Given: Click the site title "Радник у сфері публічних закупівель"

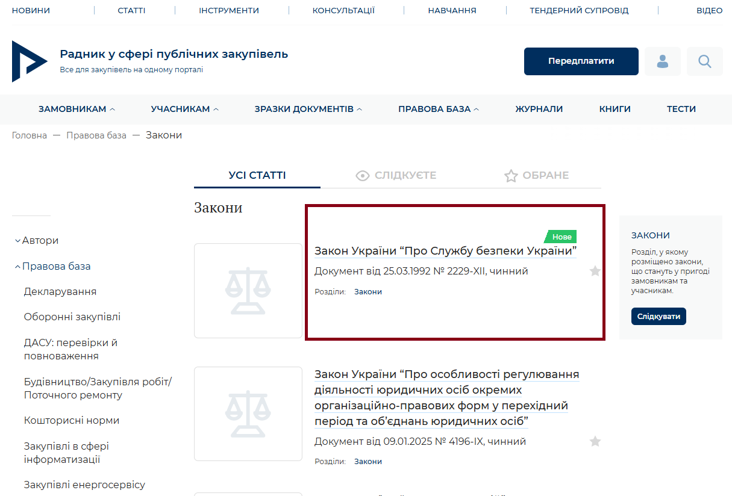Looking at the screenshot, I should (x=174, y=54).
